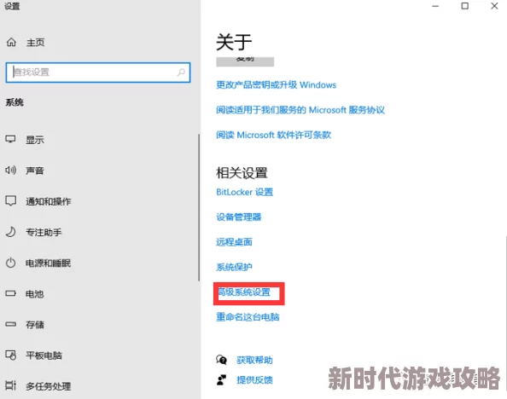Click the Storage drive icon

pos(10,324)
